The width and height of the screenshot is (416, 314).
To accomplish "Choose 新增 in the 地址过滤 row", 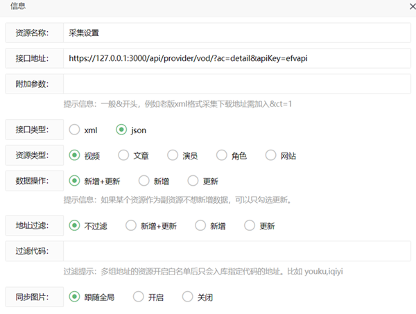I will (x=201, y=226).
